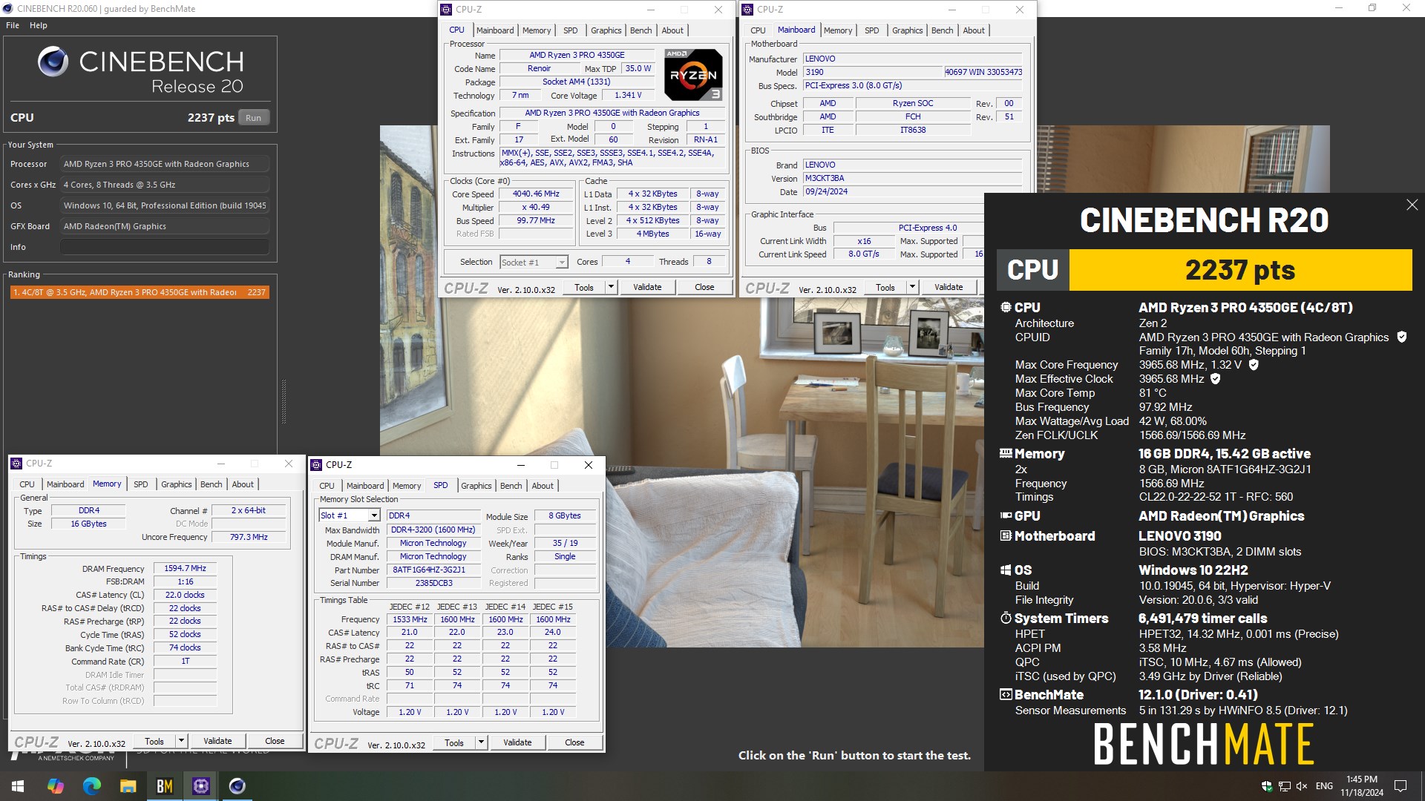This screenshot has width=1425, height=801.
Task: Run the Cinebench CPU test
Action: 254,117
